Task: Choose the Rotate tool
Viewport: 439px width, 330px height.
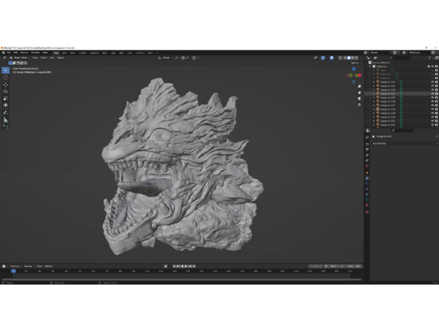Action: tap(6, 92)
